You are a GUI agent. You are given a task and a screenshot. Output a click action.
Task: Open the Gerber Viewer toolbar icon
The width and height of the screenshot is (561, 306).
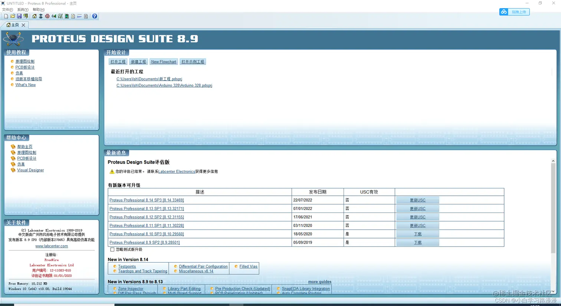click(60, 16)
